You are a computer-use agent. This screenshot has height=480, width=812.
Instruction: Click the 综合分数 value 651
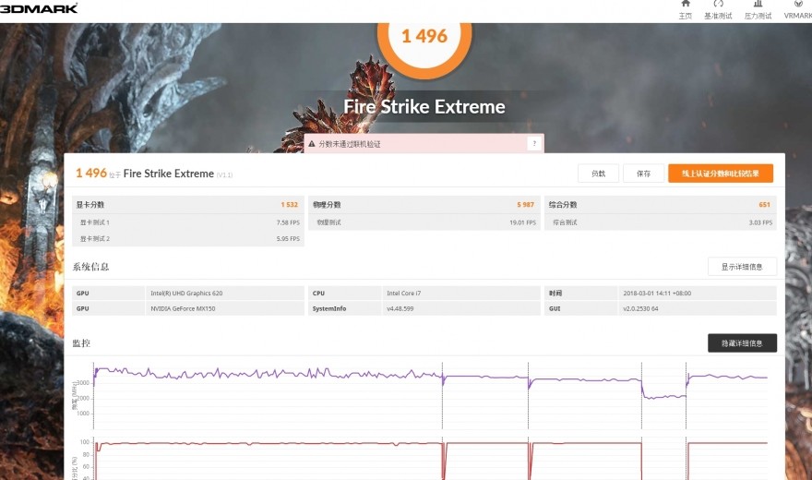pyautogui.click(x=764, y=205)
